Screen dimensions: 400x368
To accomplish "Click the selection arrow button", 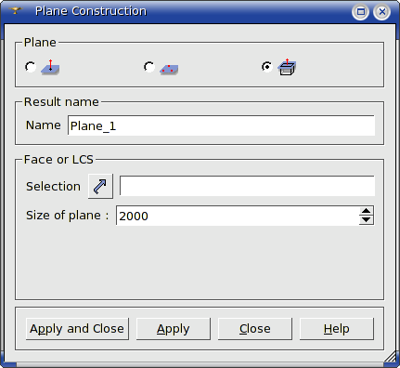I will 100,186.
